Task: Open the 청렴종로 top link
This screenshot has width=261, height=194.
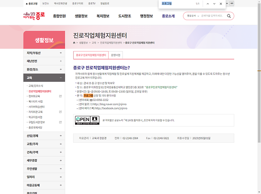Action: (105, 3)
